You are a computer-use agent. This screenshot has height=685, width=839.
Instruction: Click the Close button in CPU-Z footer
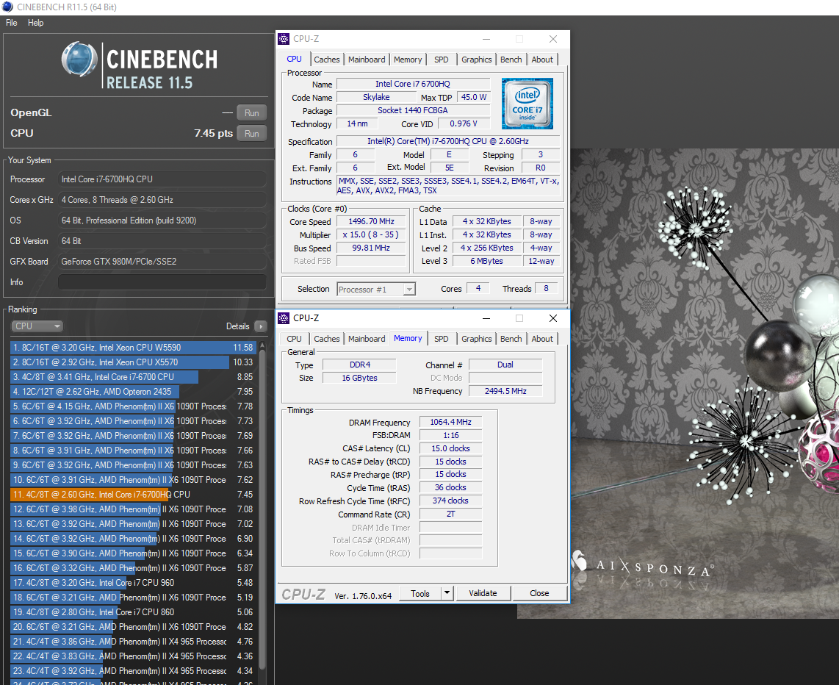click(x=539, y=593)
